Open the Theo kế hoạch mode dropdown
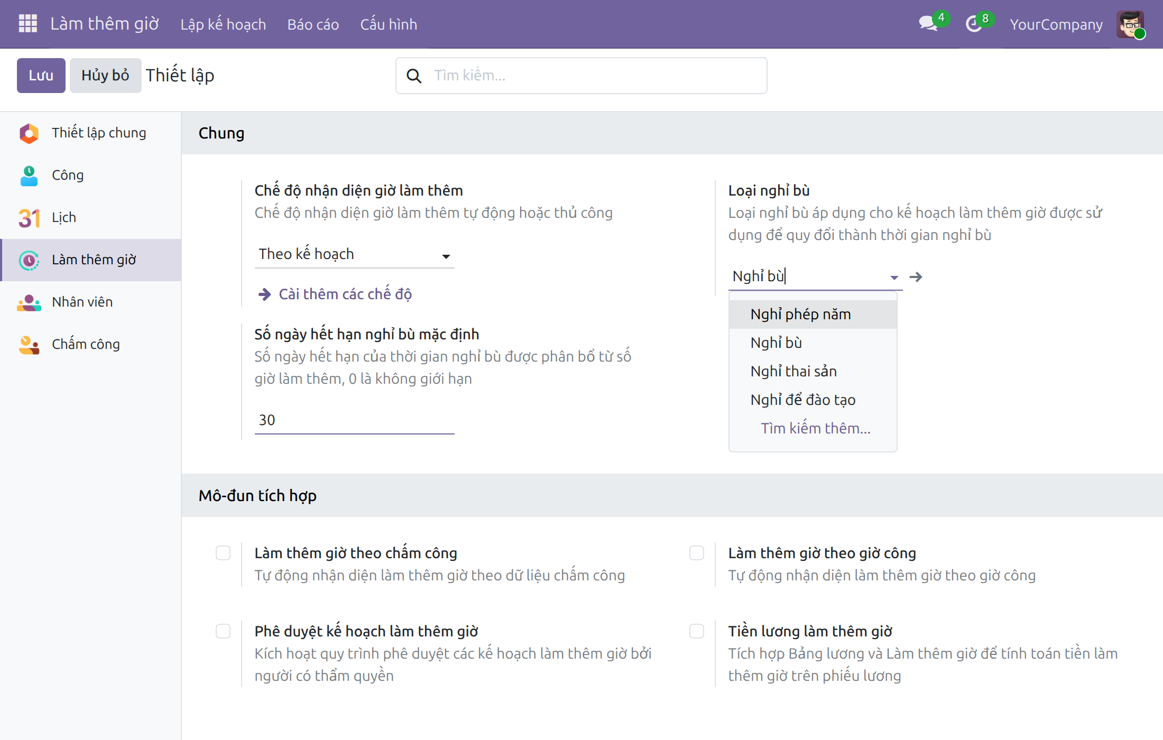The image size is (1163, 740). click(354, 255)
